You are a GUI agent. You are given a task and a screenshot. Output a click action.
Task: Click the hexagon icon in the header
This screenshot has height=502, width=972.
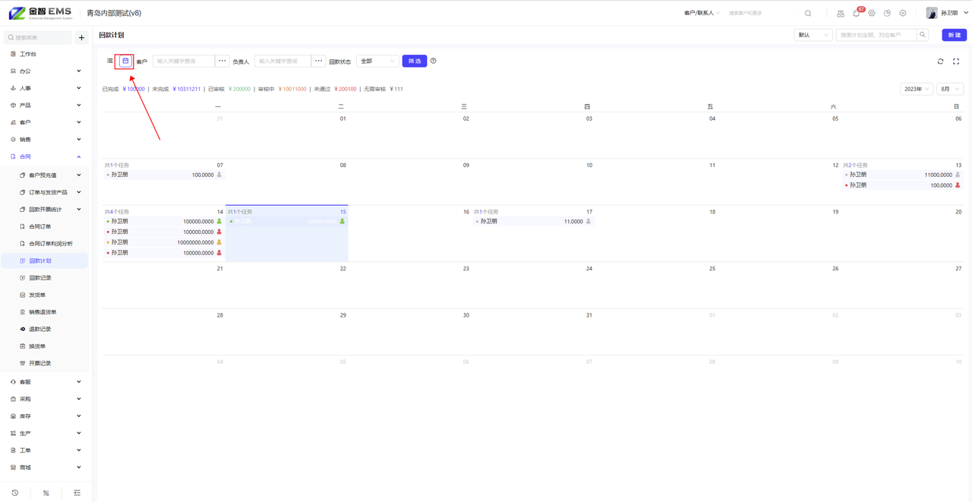click(903, 13)
